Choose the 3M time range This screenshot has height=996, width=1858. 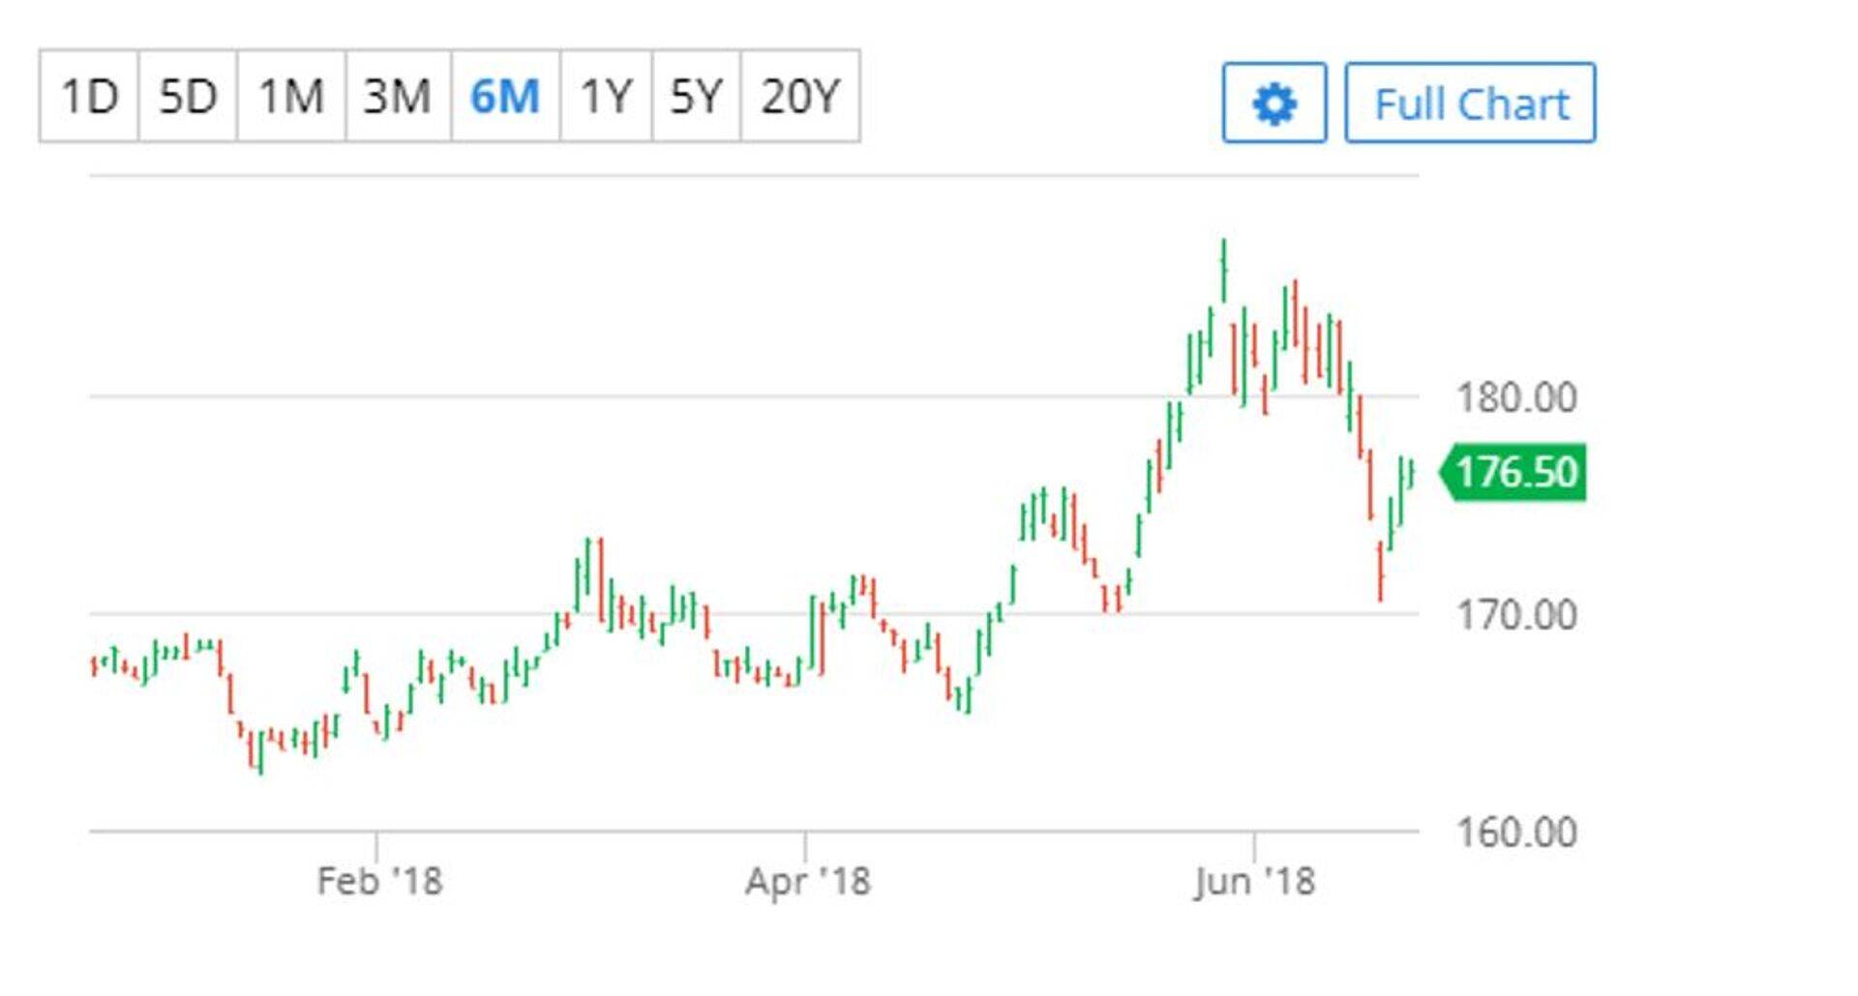tap(397, 97)
